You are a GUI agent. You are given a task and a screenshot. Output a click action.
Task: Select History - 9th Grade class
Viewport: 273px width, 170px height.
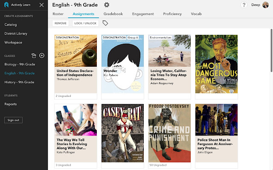coord(19,82)
